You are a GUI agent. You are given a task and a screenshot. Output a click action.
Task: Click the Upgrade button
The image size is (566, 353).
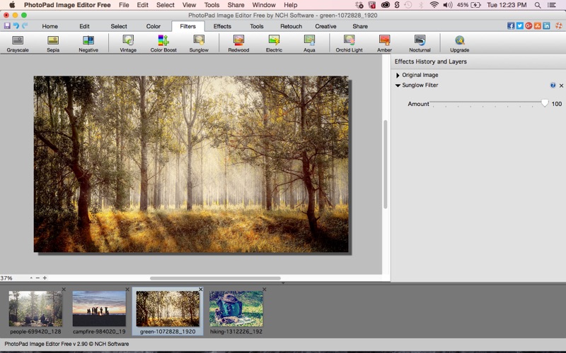point(459,43)
